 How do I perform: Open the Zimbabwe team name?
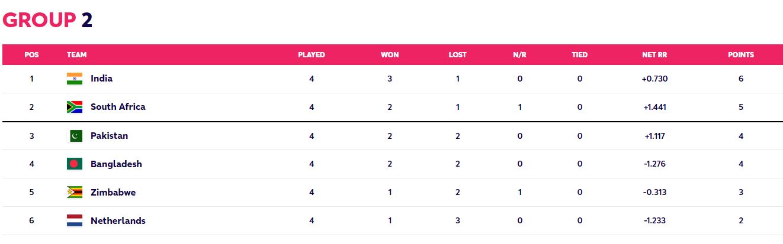coord(113,193)
